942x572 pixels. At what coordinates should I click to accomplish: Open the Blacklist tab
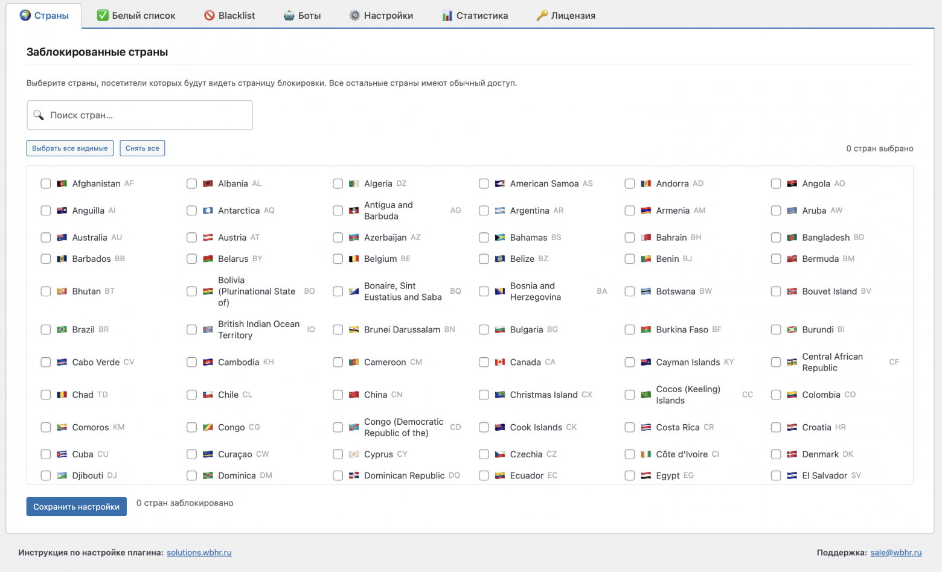pyautogui.click(x=229, y=16)
